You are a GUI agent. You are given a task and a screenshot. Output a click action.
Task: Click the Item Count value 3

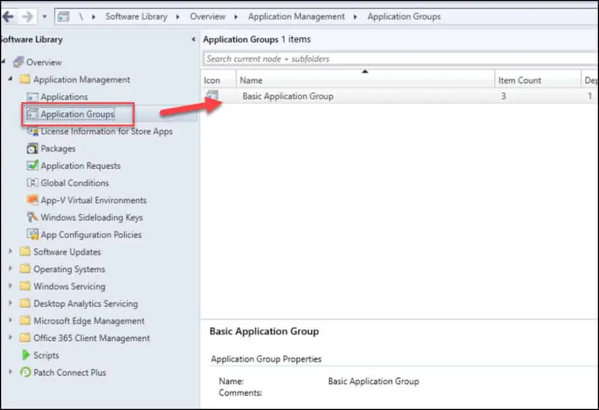click(x=504, y=96)
